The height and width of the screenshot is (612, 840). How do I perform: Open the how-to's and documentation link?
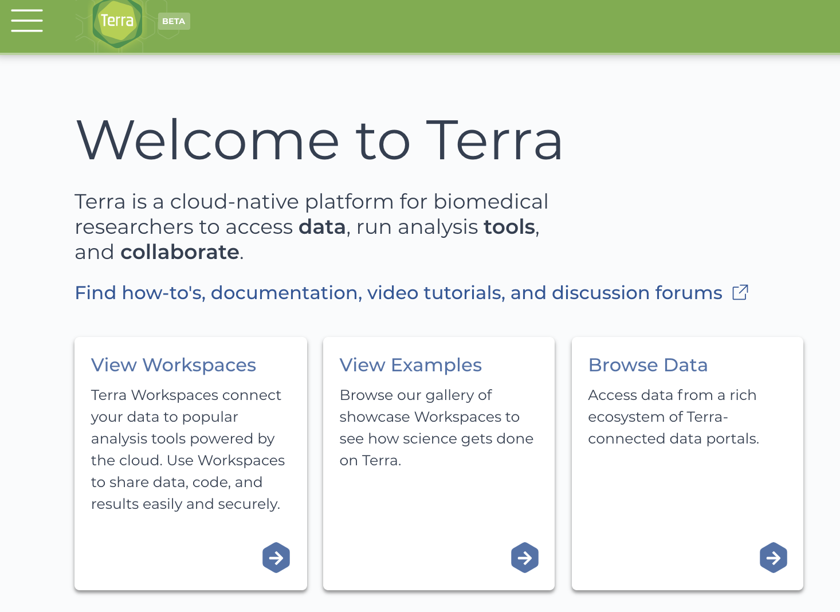[398, 293]
